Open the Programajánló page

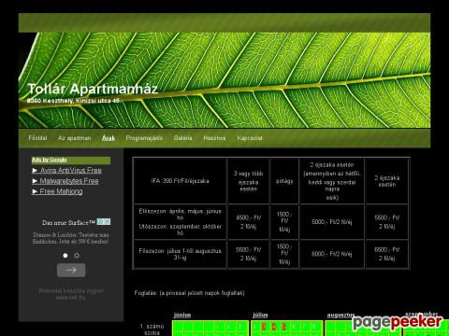144,138
